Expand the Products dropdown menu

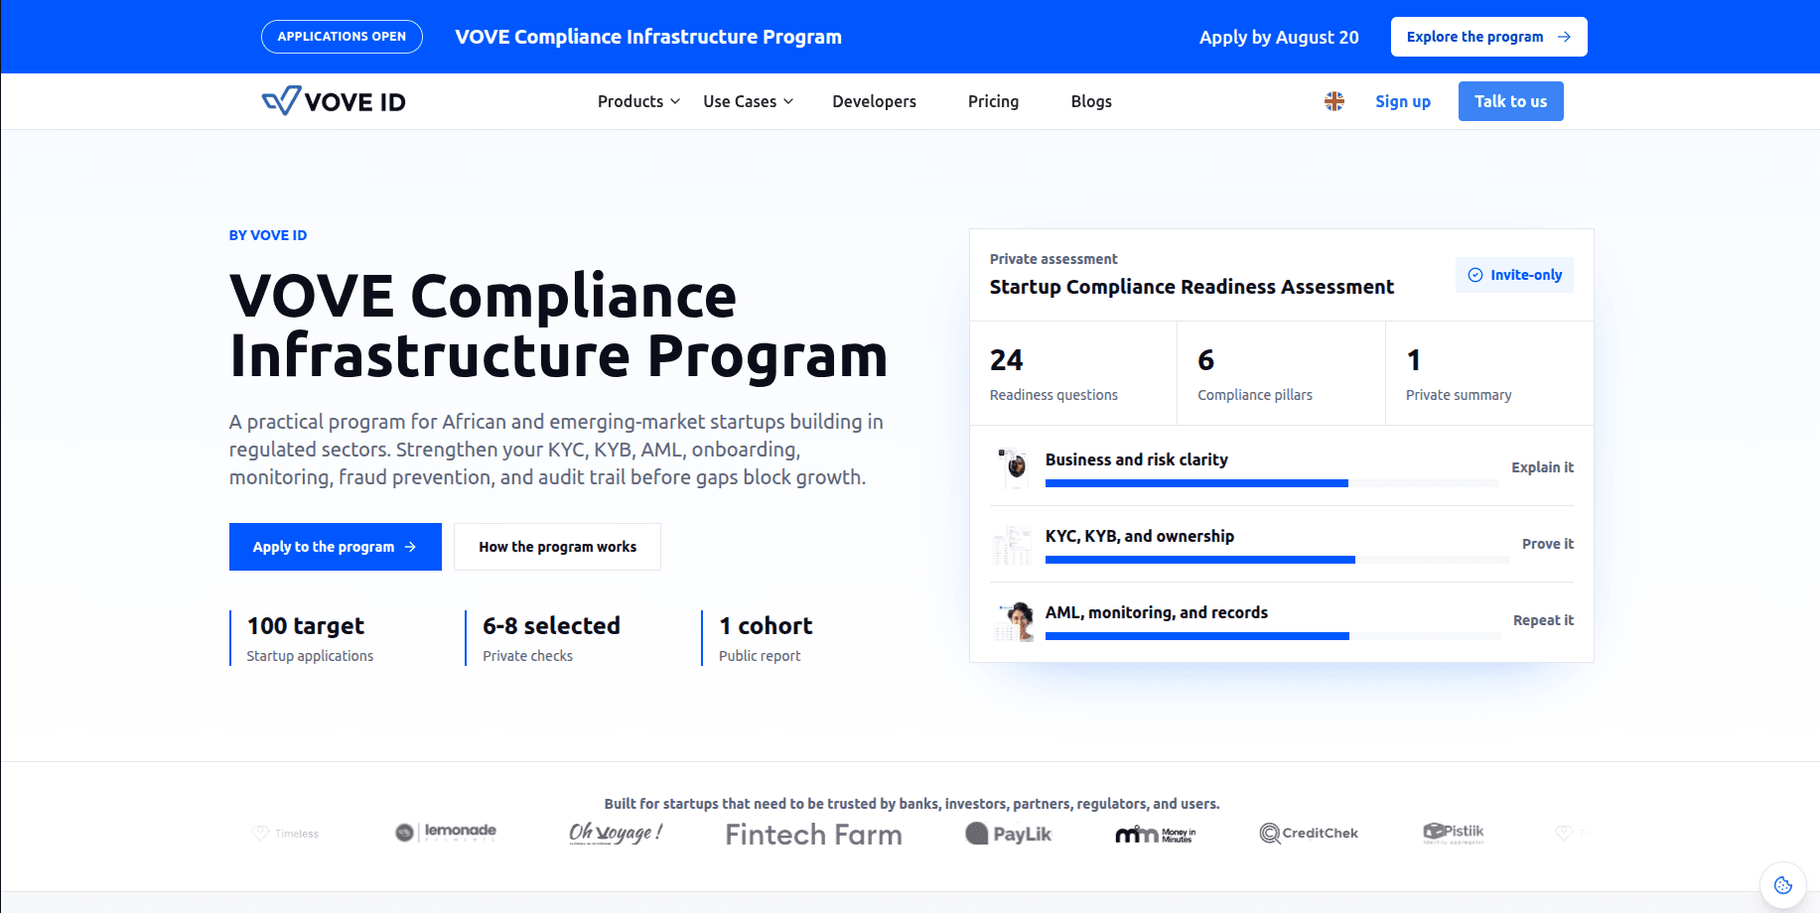click(x=638, y=101)
